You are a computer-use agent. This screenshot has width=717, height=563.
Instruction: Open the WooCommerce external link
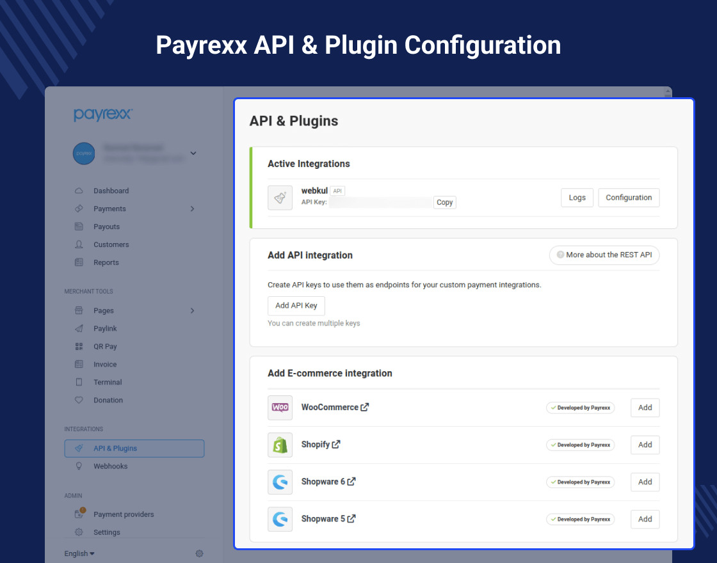(x=364, y=407)
